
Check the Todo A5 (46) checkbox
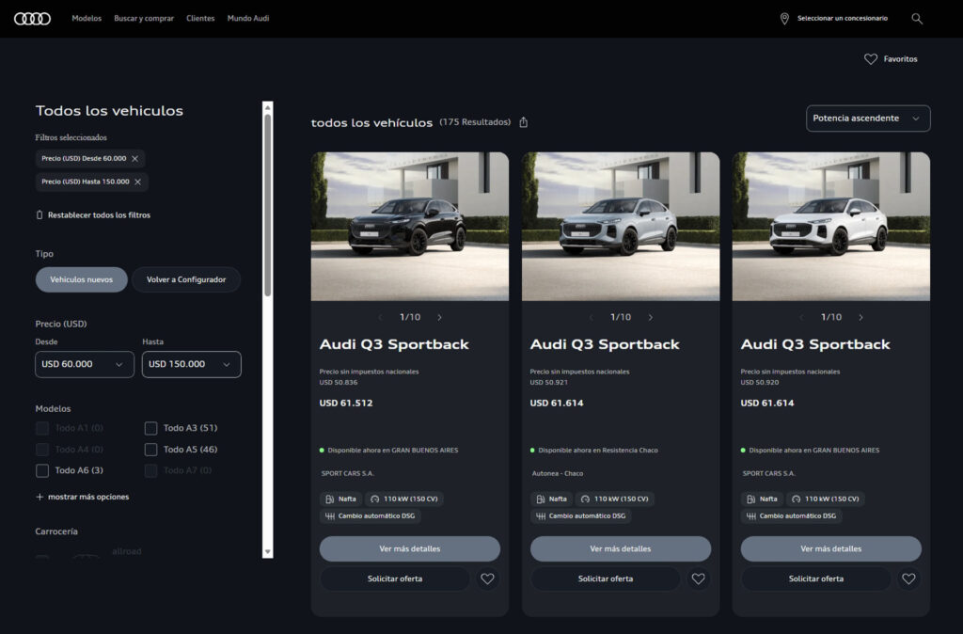[x=150, y=450]
